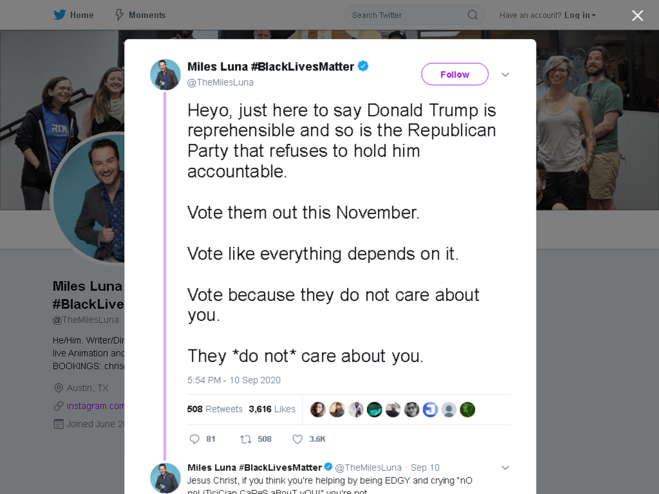Expand the main tweet options chevron
The width and height of the screenshot is (659, 494).
(x=505, y=75)
